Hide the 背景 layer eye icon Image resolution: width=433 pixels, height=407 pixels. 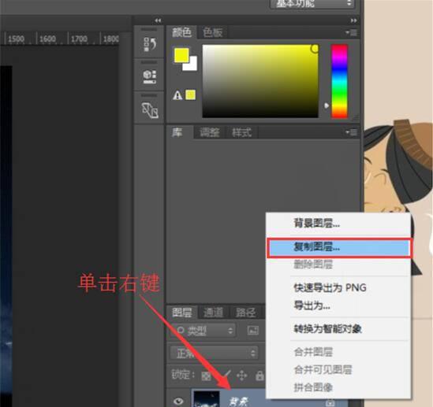pyautogui.click(x=179, y=401)
